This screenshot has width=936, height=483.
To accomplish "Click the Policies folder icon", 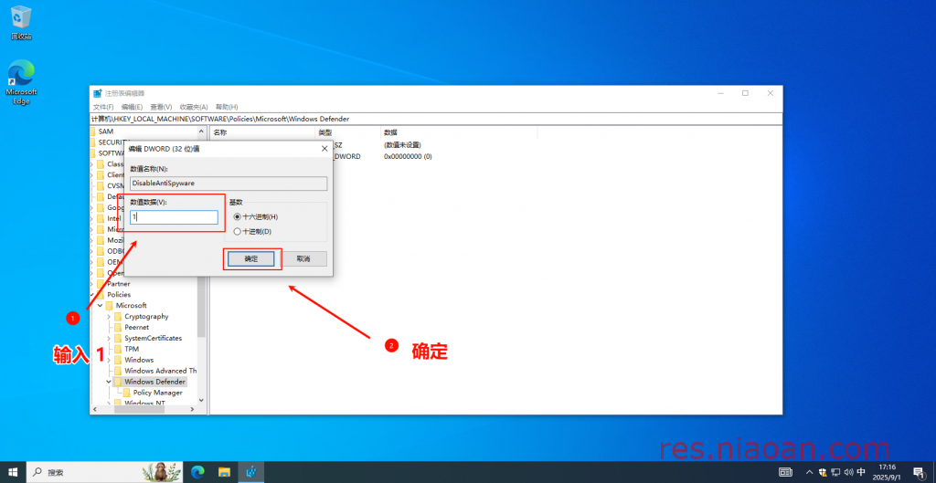I will pos(101,295).
